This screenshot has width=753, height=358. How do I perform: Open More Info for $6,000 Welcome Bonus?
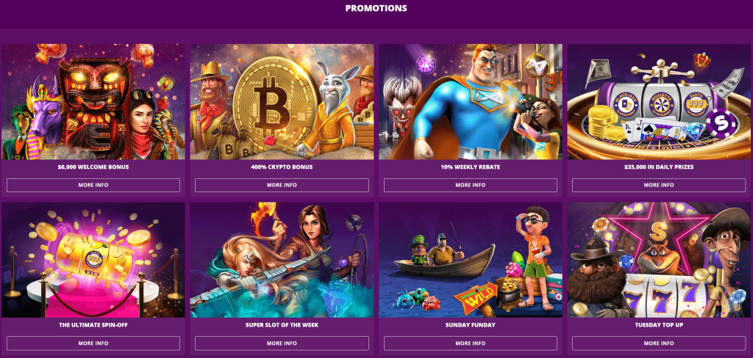click(93, 185)
